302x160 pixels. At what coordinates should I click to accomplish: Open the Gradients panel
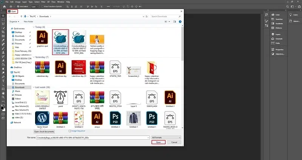[x=277, y=23]
